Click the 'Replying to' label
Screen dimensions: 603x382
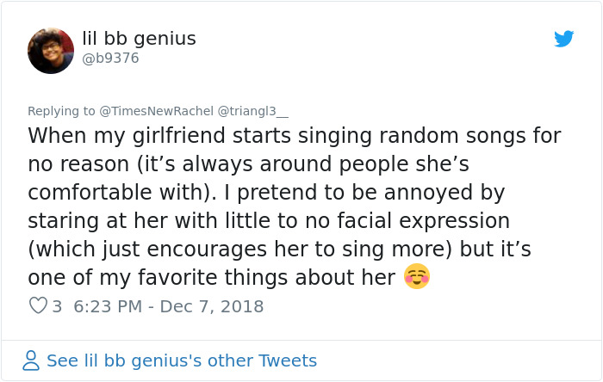pos(61,111)
